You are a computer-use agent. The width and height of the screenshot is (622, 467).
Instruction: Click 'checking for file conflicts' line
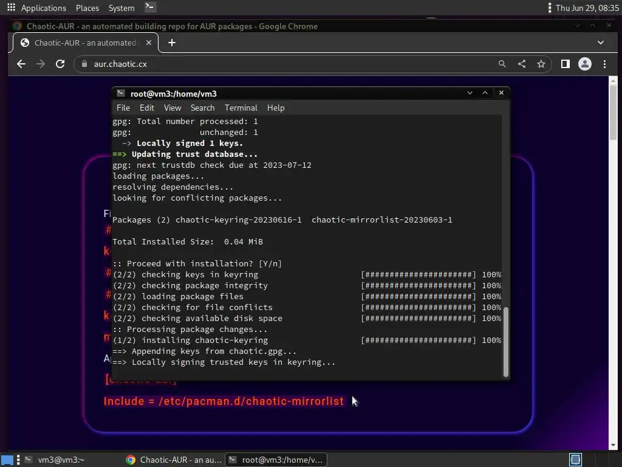[x=193, y=307]
